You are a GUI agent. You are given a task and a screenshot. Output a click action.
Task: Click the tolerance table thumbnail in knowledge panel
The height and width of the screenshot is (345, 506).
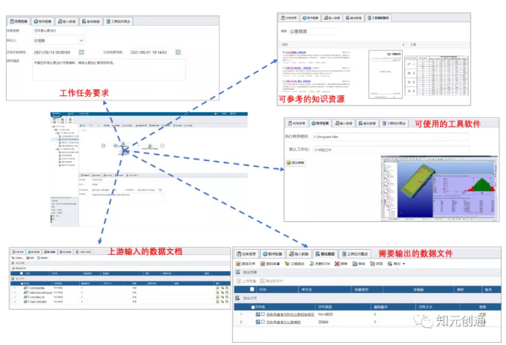click(436, 75)
